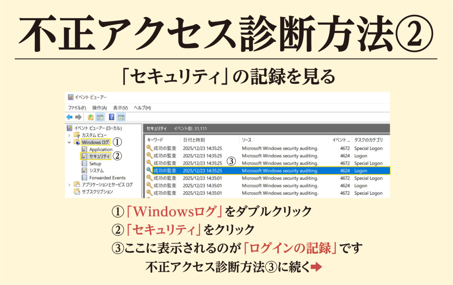Select セキュリティ log in the tree
This screenshot has height=285, width=453.
click(x=99, y=156)
